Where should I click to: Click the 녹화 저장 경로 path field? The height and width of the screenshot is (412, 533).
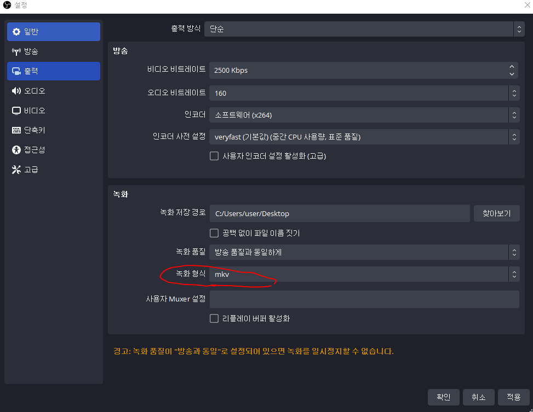(340, 213)
